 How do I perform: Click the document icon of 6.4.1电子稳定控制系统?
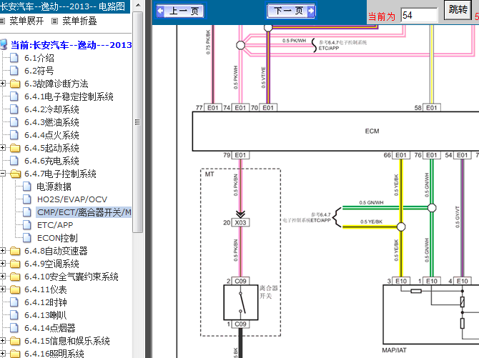pyautogui.click(x=14, y=96)
